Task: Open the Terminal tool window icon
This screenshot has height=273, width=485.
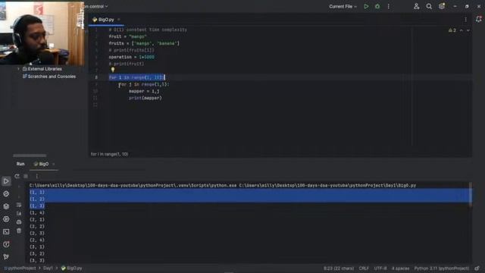Action: pyautogui.click(x=6, y=231)
